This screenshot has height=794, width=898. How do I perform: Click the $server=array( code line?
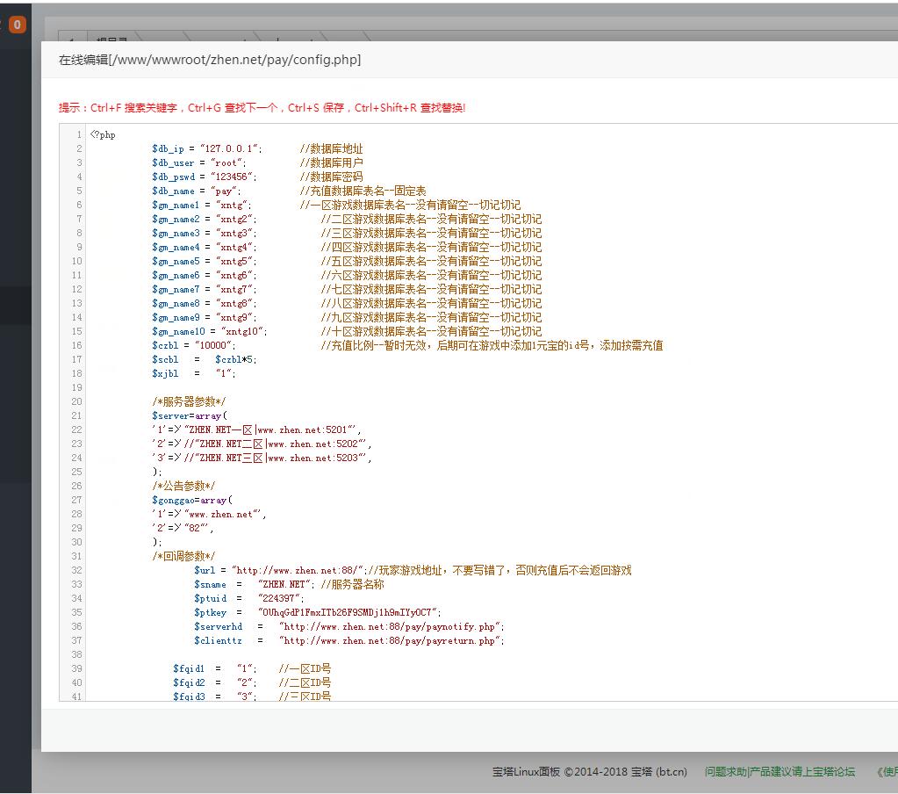click(190, 416)
